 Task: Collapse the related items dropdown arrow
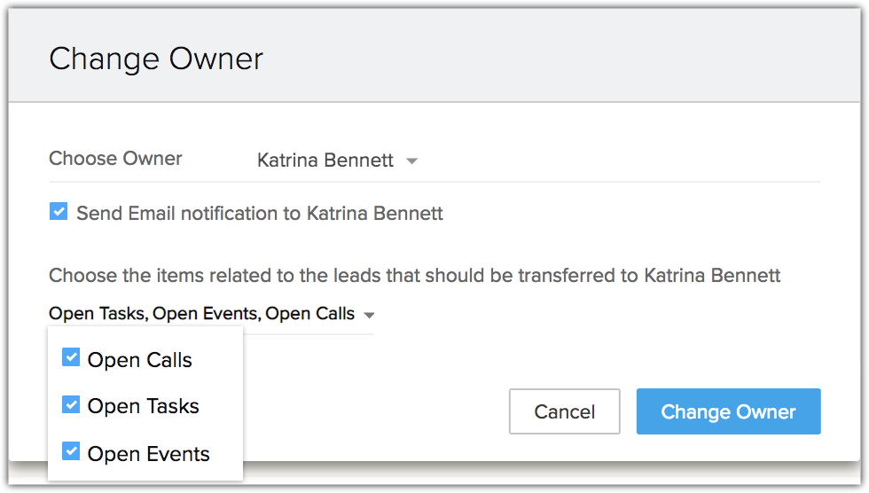click(x=369, y=315)
